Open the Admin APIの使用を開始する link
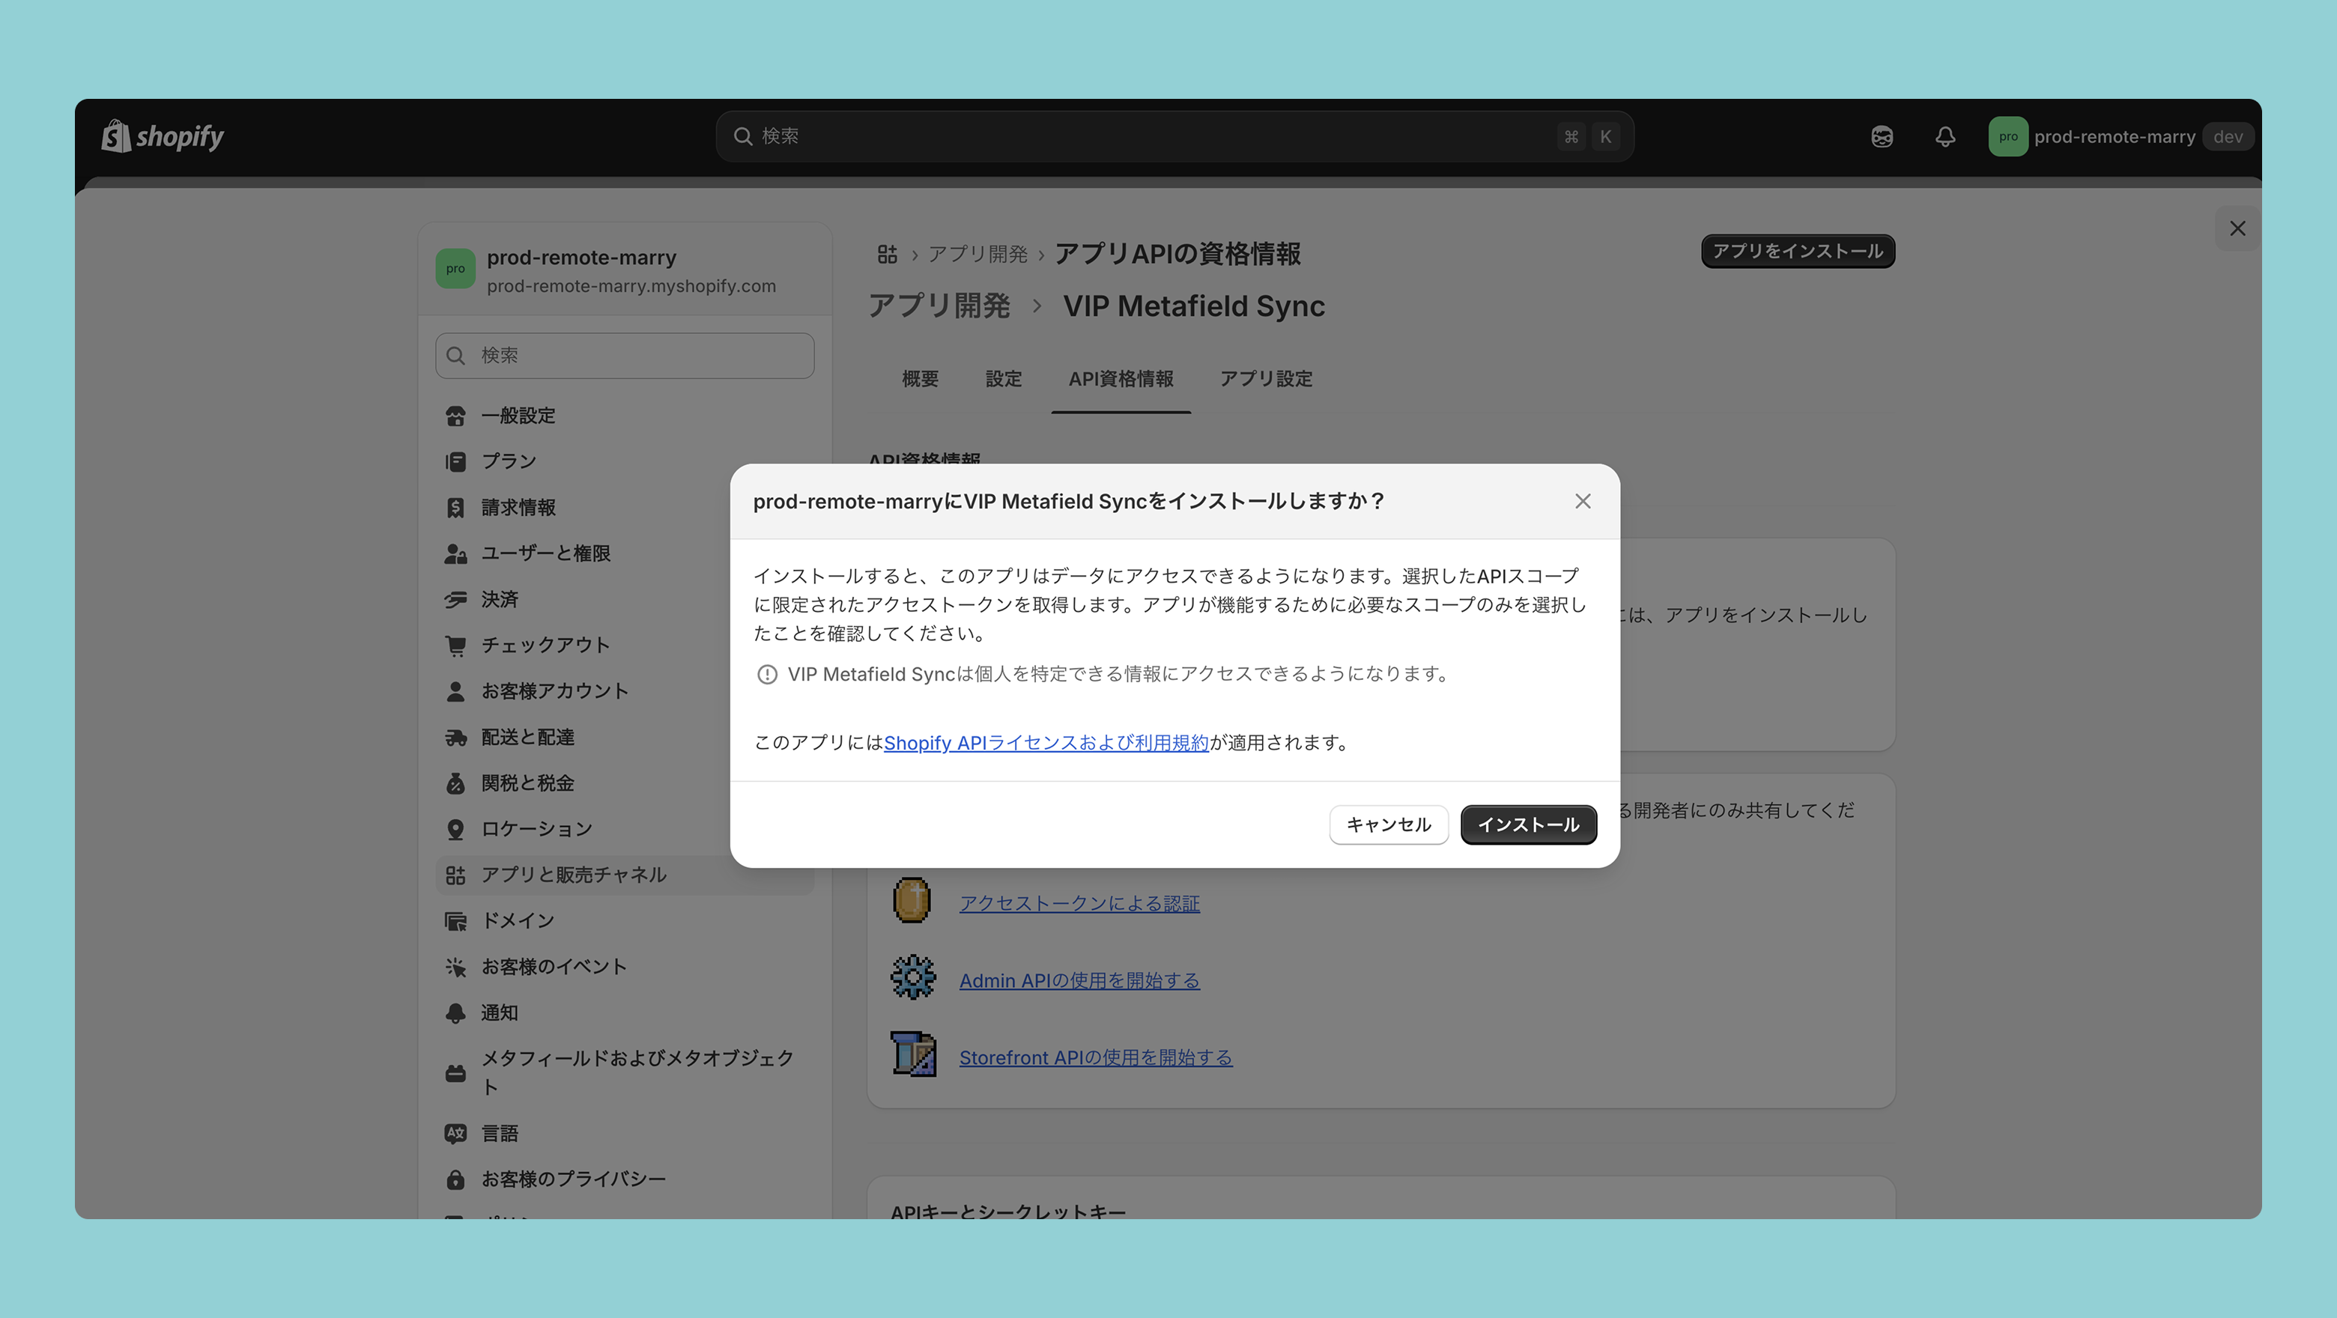 pyautogui.click(x=1079, y=980)
